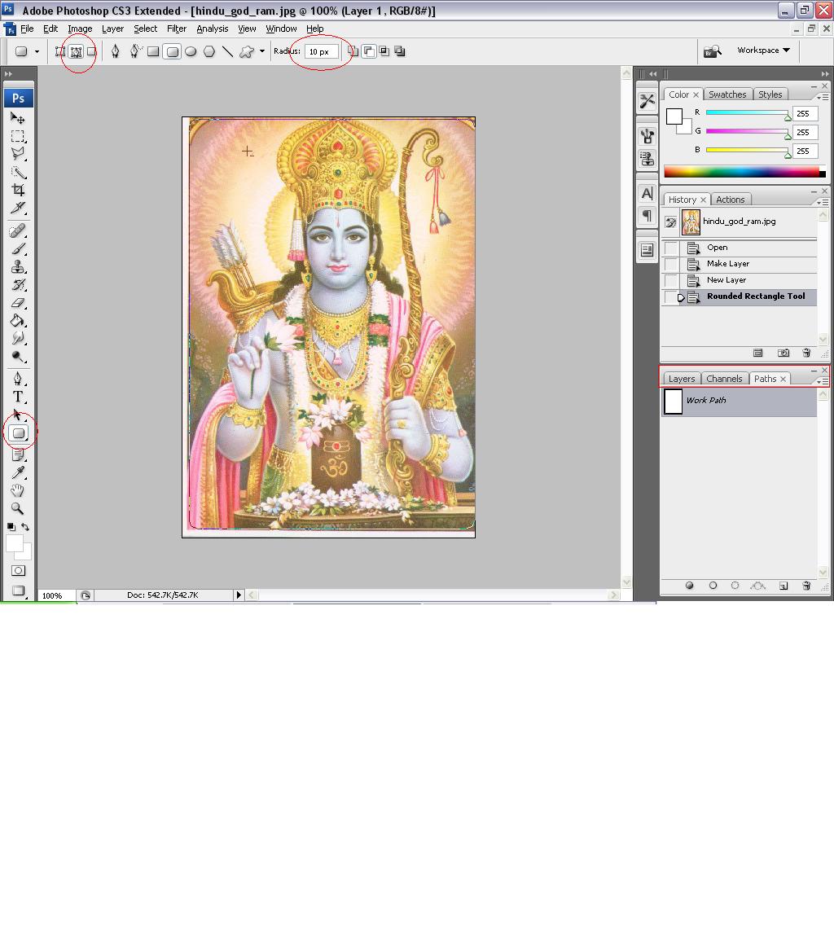
Task: Select the Zoom tool in toolbox
Action: point(18,509)
